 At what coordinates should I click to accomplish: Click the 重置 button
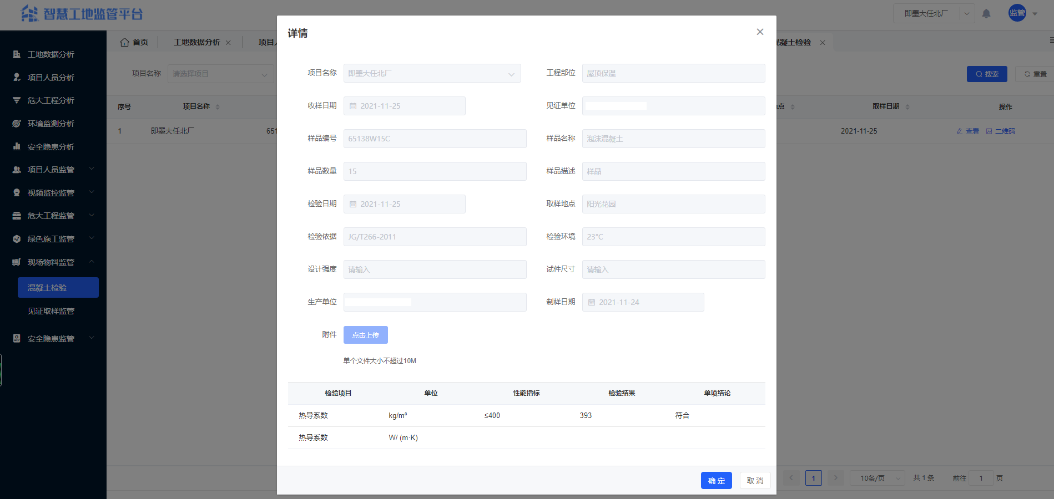tap(1035, 74)
